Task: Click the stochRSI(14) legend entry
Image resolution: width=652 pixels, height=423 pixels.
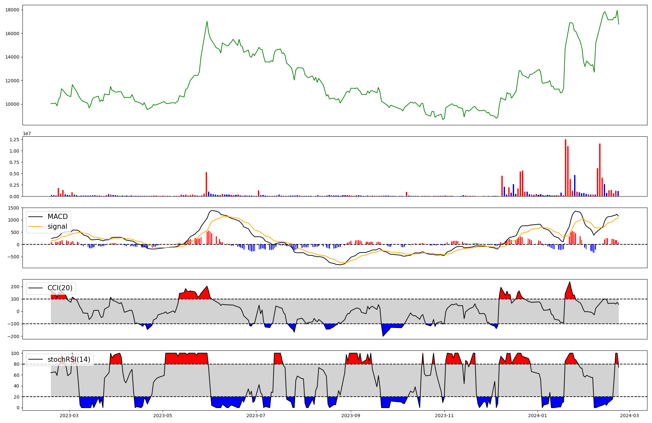Action: click(x=69, y=360)
